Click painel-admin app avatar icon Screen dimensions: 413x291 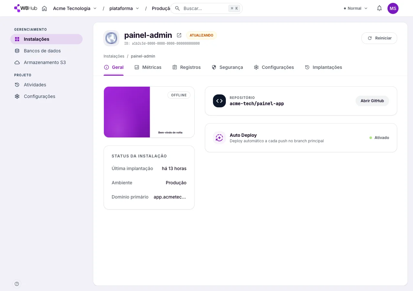pyautogui.click(x=111, y=38)
